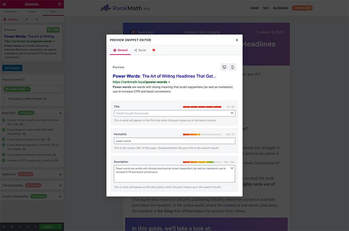Click the Permalink input field
Screen dimensions: 349x231
coord(174,141)
